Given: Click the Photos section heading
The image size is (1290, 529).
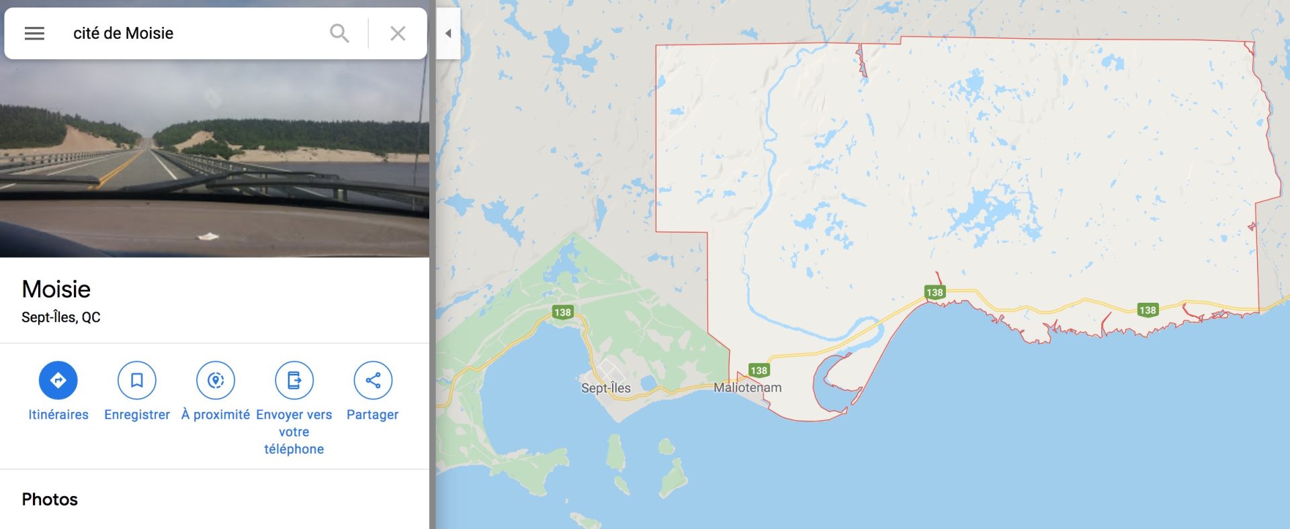Looking at the screenshot, I should (50, 499).
